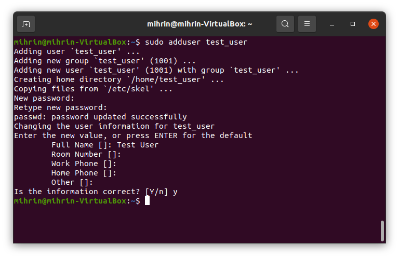Maximize the terminal window
The height and width of the screenshot is (258, 399).
click(353, 24)
